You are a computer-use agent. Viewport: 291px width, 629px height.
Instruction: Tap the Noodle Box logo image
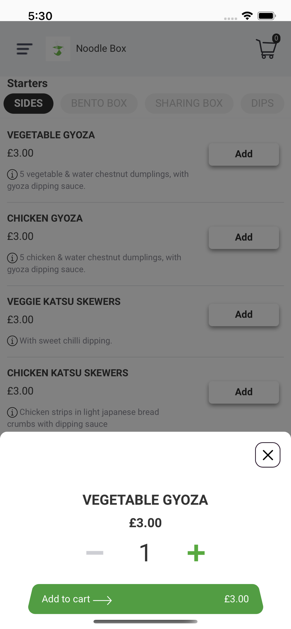click(x=58, y=49)
